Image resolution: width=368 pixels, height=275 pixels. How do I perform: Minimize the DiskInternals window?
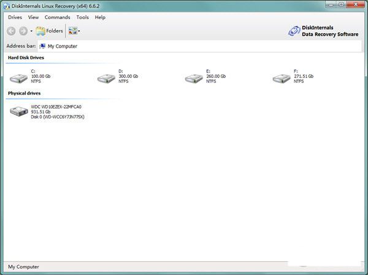tap(331, 4)
